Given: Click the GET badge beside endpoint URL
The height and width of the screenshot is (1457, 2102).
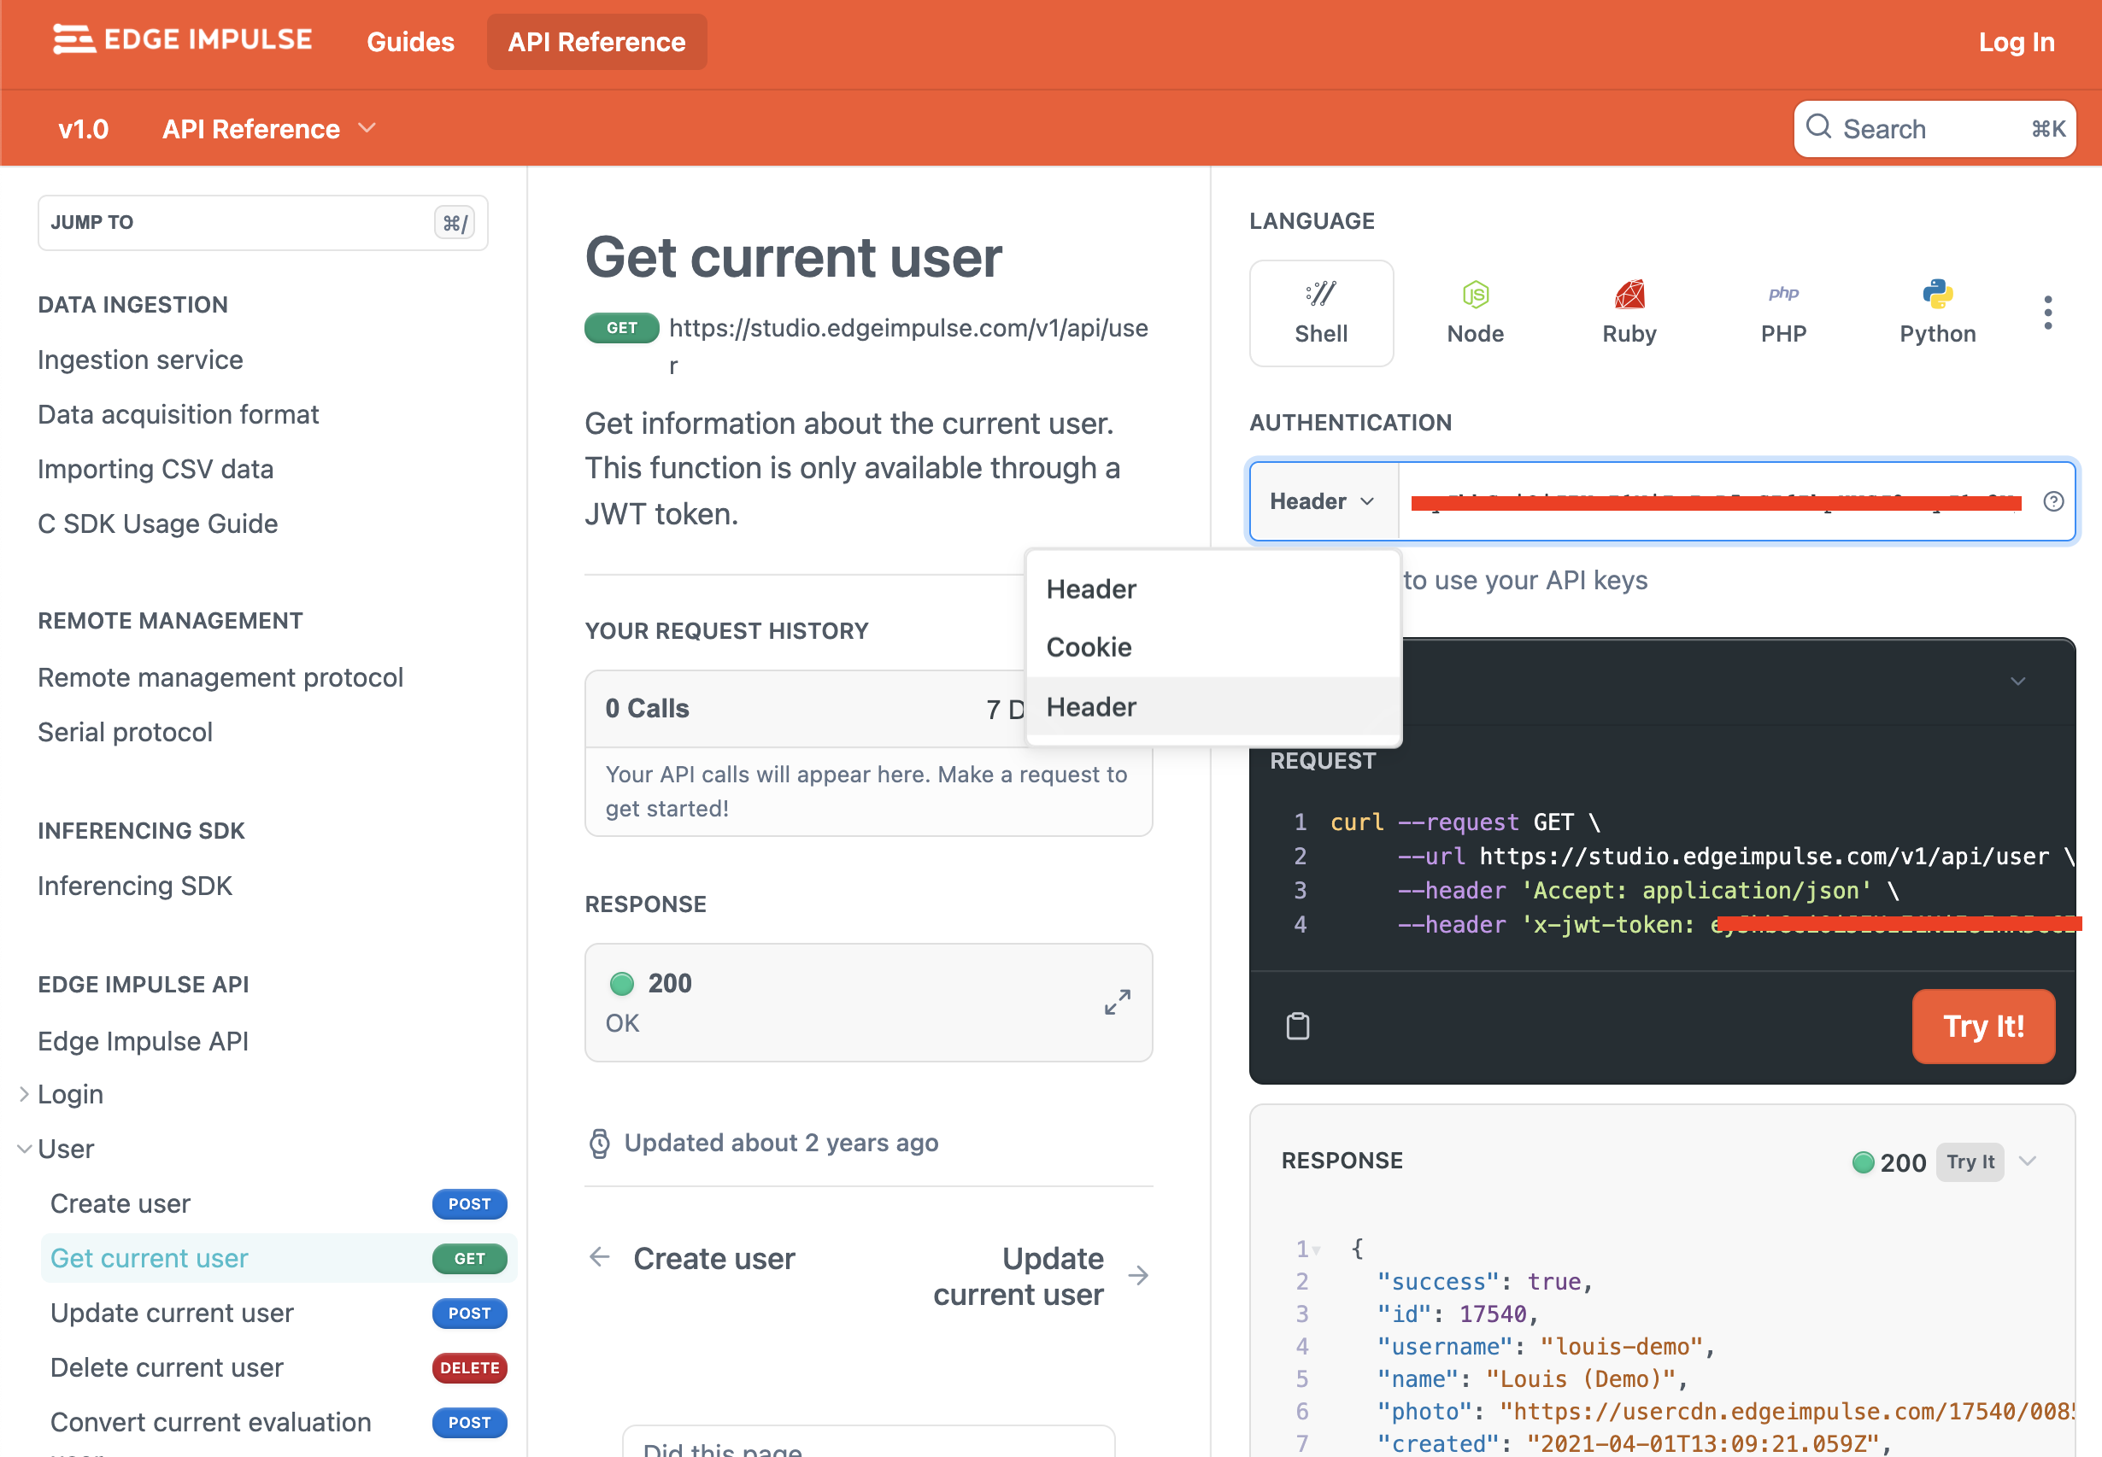Looking at the screenshot, I should tap(621, 328).
